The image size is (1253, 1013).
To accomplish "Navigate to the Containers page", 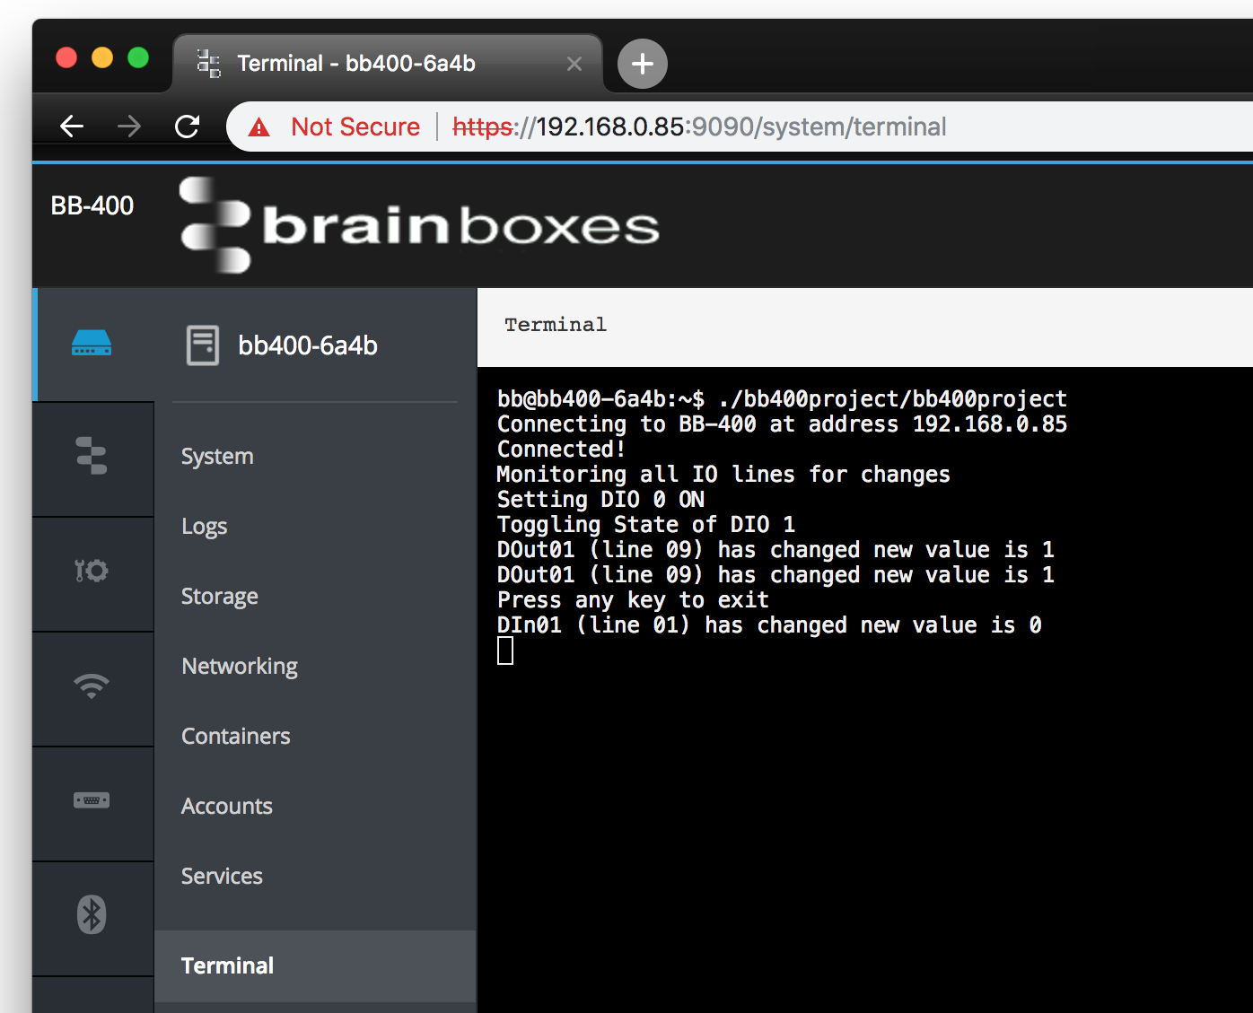I will click(x=235, y=736).
